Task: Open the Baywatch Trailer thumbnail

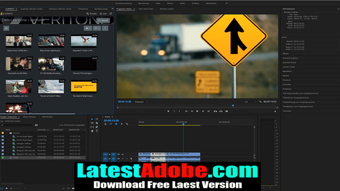Action: coord(84,41)
